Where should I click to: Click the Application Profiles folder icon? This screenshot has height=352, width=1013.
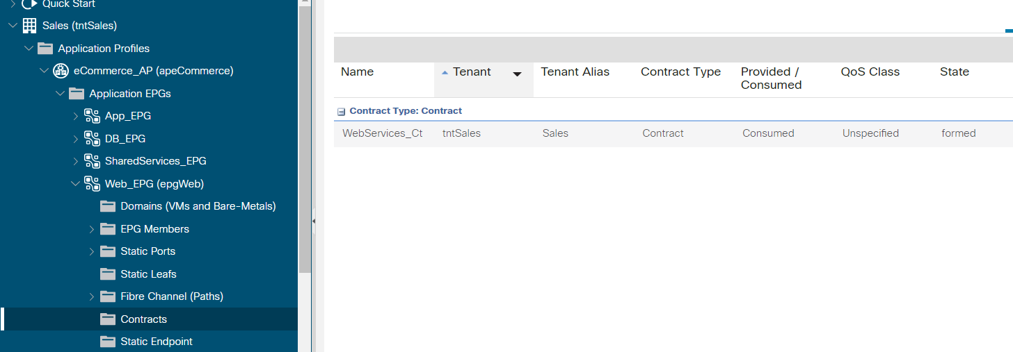point(45,49)
